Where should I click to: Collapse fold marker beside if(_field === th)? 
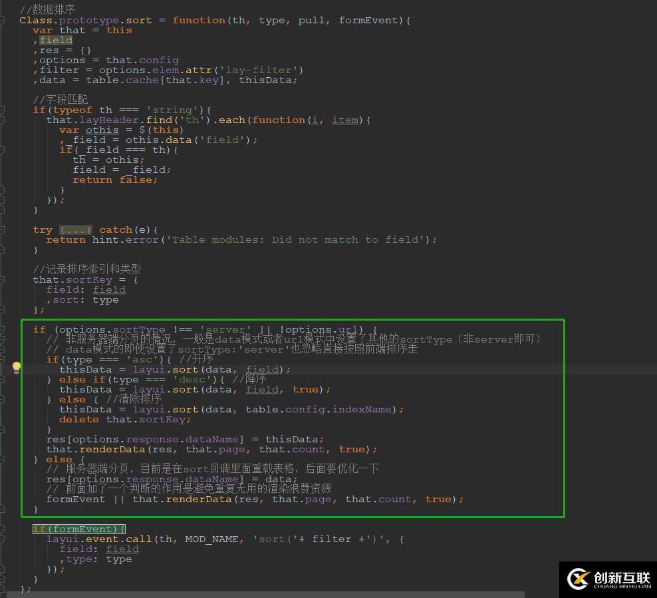click(x=2, y=150)
